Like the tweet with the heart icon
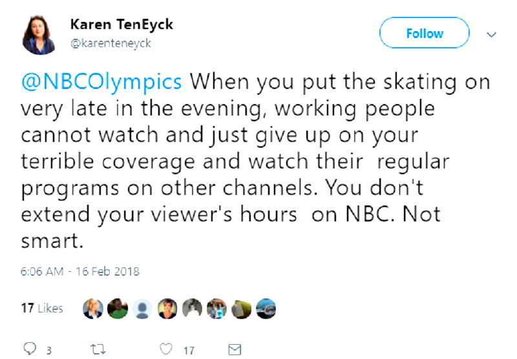Viewport: 517px width, 359px height. tap(166, 349)
